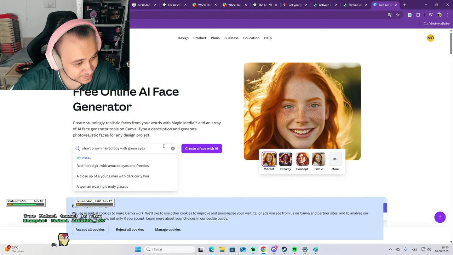
Task: Open a new browser tab
Action: point(405,5)
